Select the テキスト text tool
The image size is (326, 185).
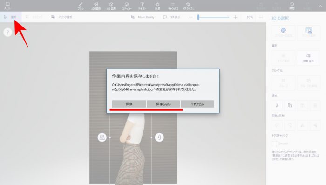142,6
